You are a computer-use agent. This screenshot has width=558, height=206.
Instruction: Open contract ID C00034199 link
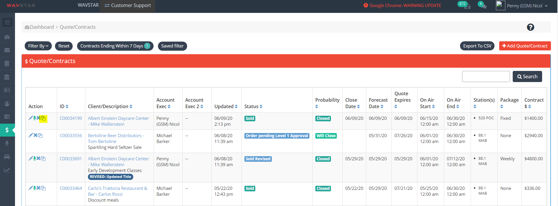pyautogui.click(x=71, y=118)
